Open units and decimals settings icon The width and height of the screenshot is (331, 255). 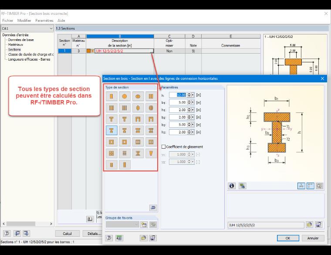click(x=119, y=238)
